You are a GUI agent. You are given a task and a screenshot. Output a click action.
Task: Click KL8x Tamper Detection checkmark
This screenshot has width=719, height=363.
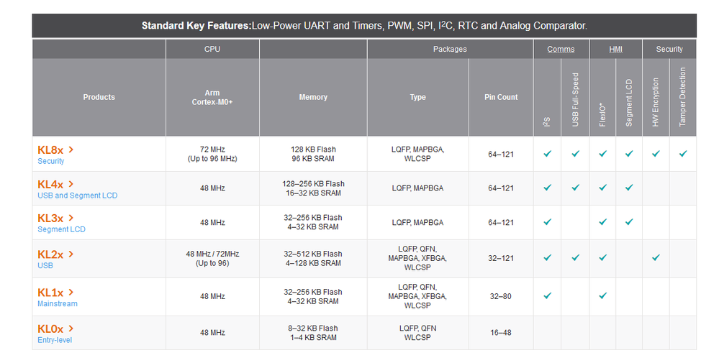click(x=683, y=154)
